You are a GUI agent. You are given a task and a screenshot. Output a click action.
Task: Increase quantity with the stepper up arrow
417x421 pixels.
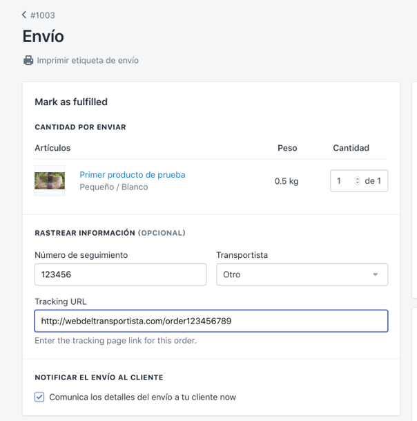[x=357, y=178]
